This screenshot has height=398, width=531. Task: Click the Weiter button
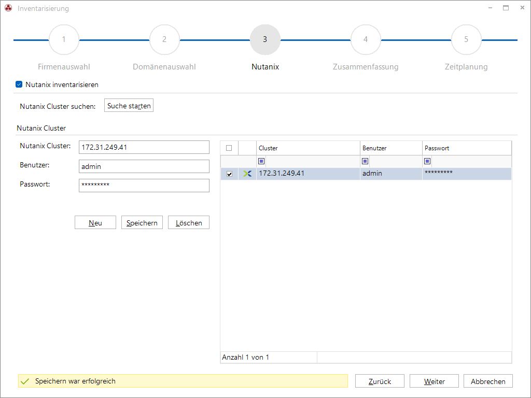point(434,381)
